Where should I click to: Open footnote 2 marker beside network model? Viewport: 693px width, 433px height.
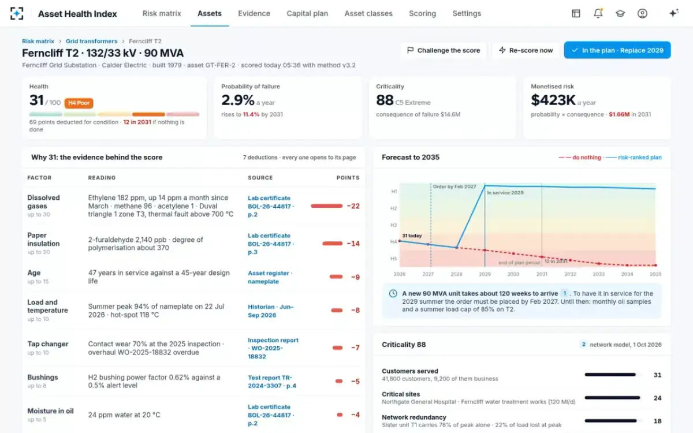coord(583,345)
